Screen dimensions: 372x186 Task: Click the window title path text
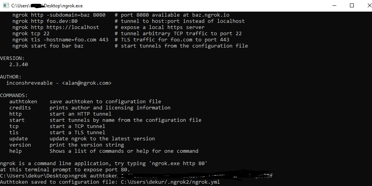click(46, 6)
